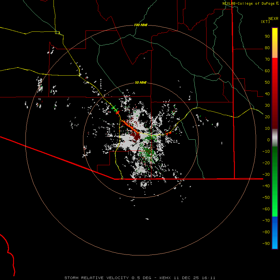Click the 80 knot scale value

pyautogui.click(x=267, y=48)
